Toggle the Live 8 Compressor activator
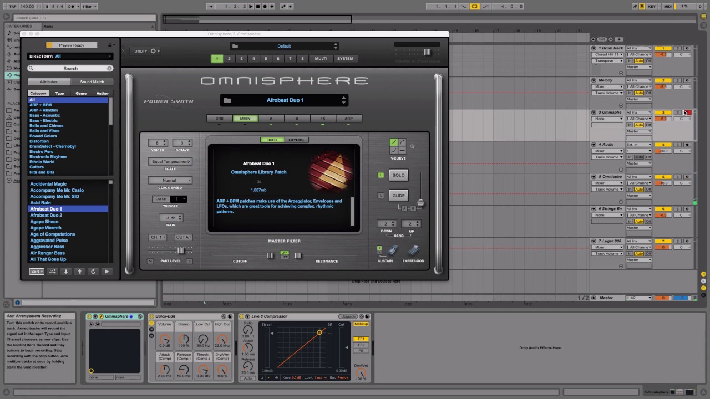 242,316
